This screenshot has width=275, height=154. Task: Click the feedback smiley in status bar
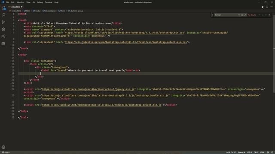pyautogui.click(x=268, y=152)
